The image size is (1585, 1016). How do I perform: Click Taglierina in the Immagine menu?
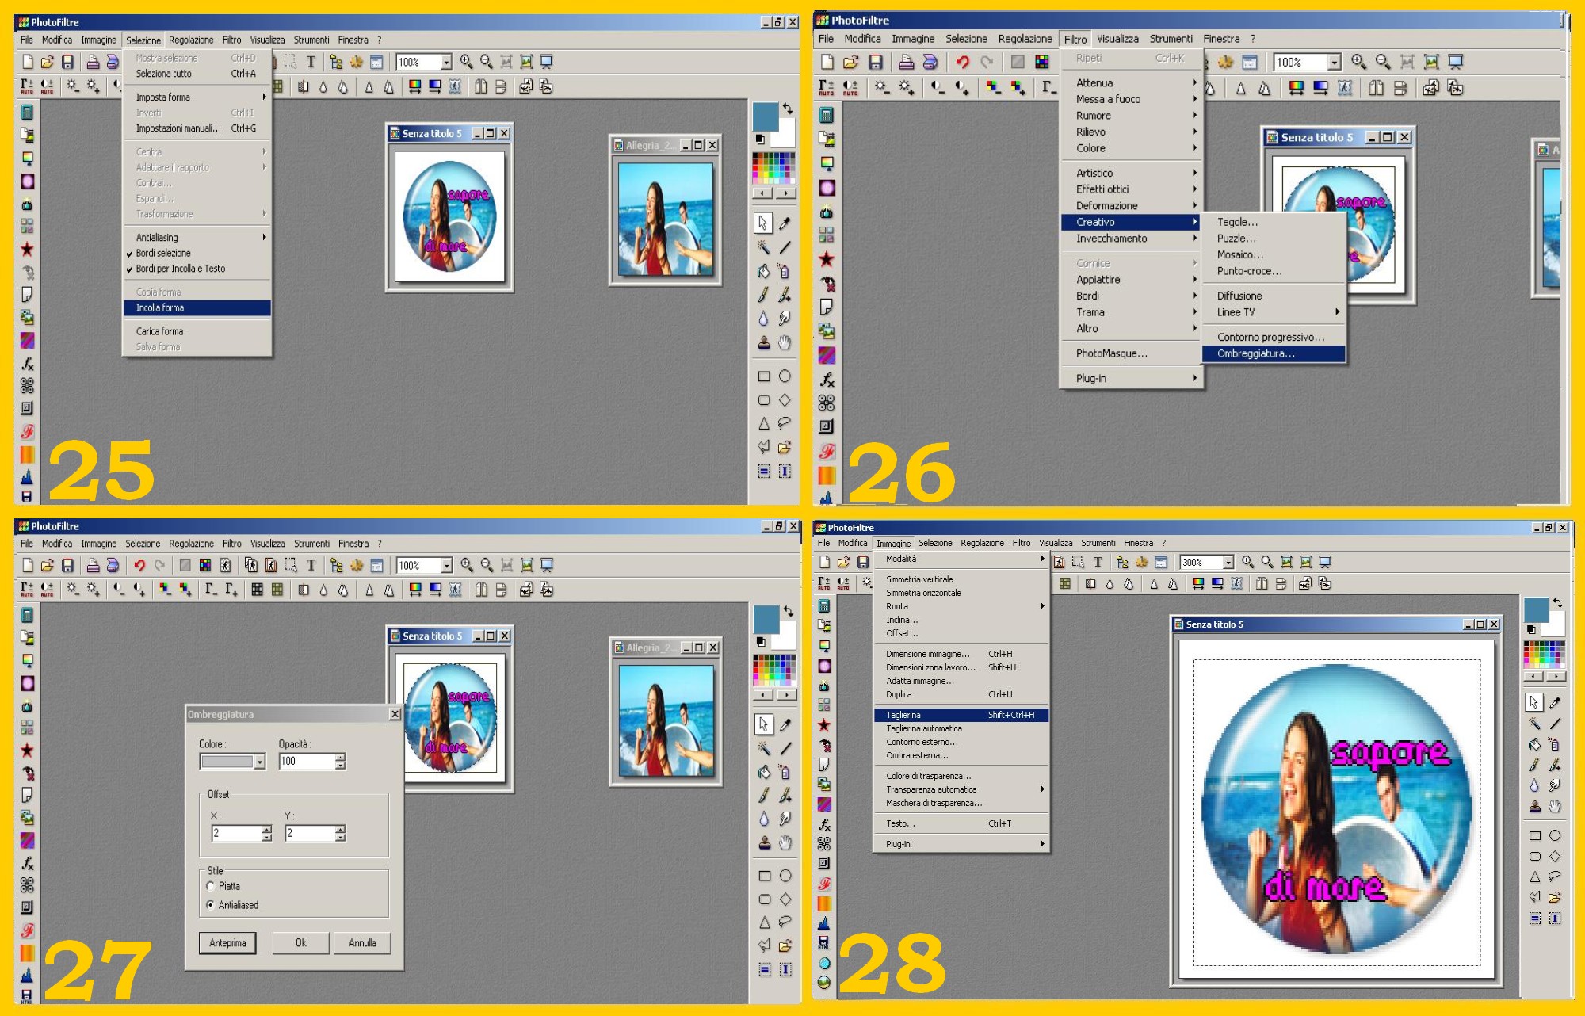point(903,715)
